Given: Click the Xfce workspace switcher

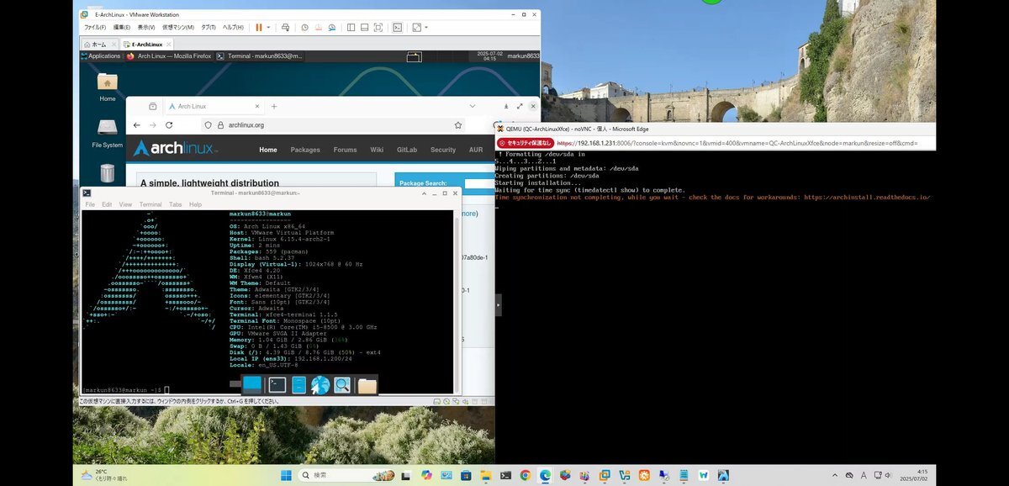Looking at the screenshot, I should tap(413, 57).
